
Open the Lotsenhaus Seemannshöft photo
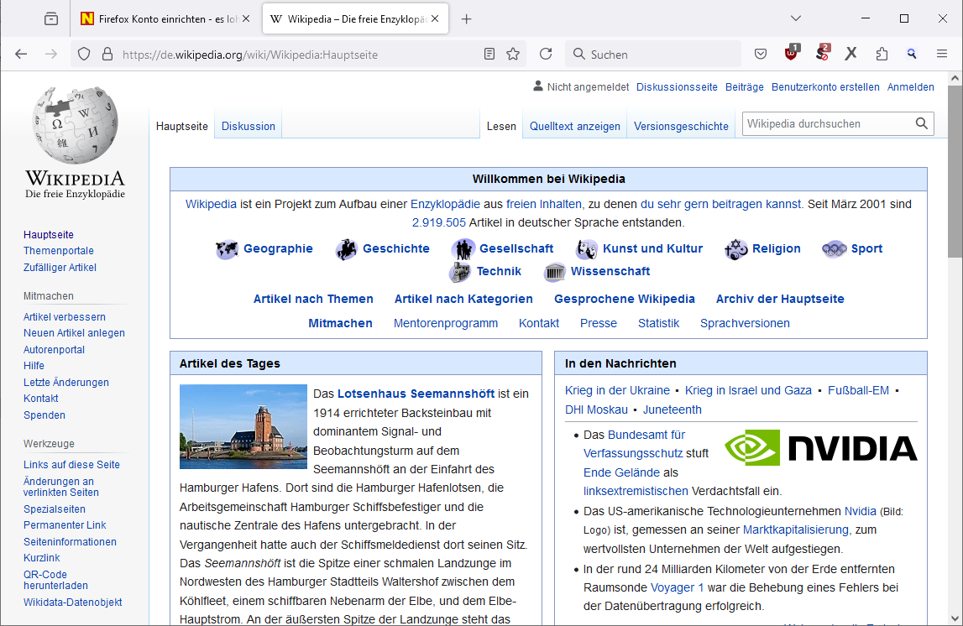(x=243, y=426)
